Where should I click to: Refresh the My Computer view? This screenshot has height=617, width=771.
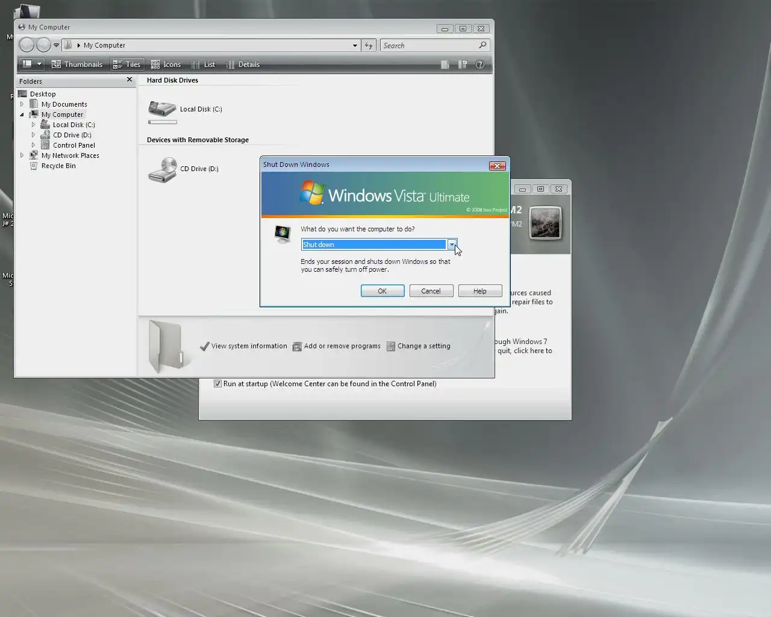(x=369, y=45)
